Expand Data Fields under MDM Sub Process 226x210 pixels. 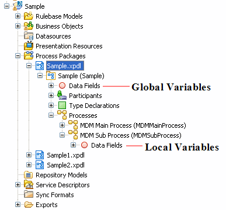[73, 145]
